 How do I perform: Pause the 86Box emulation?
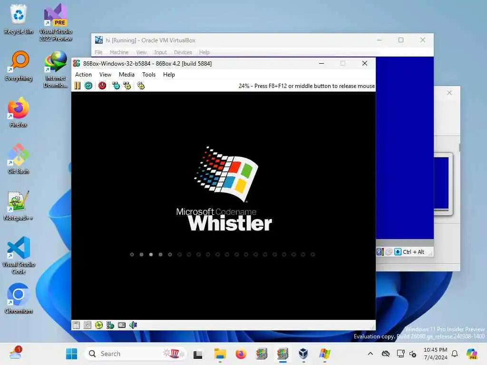click(x=78, y=86)
